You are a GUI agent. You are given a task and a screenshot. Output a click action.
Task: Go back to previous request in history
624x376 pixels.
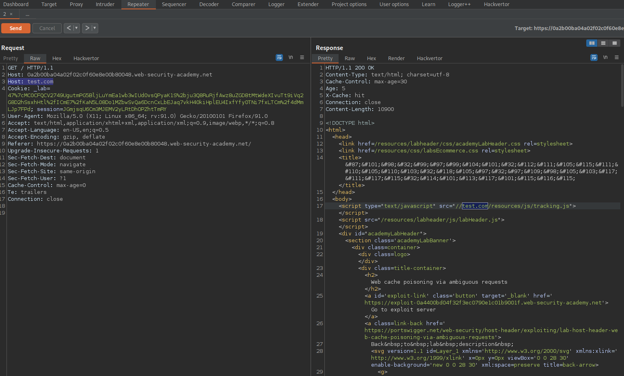[69, 28]
